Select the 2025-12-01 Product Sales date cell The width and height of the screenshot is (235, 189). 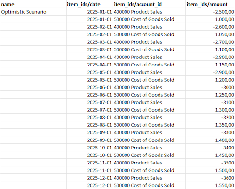(x=90, y=178)
